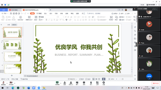Open the Animation ribbon tab
This screenshot has height=90, width=161.
(x=61, y=13)
